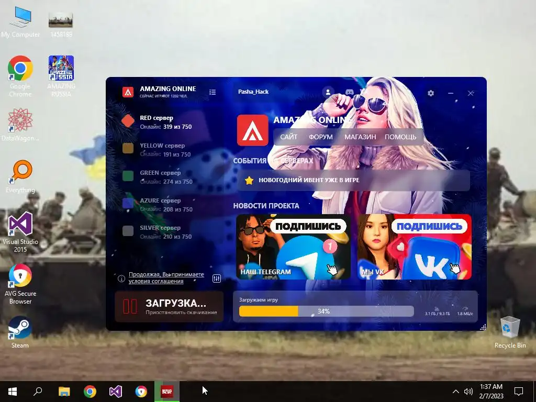Expand the system tray hidden icons chevron
Image resolution: width=536 pixels, height=402 pixels.
456,392
